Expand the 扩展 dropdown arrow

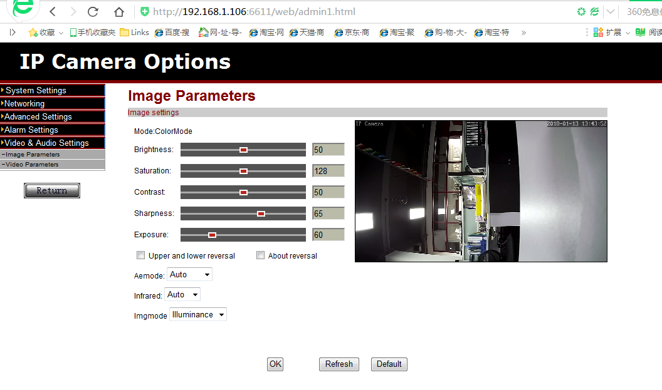coord(628,33)
